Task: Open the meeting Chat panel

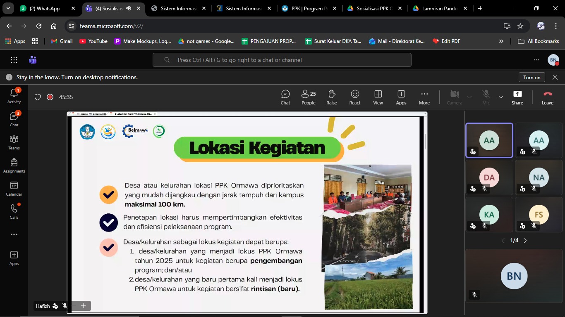Action: 285,97
